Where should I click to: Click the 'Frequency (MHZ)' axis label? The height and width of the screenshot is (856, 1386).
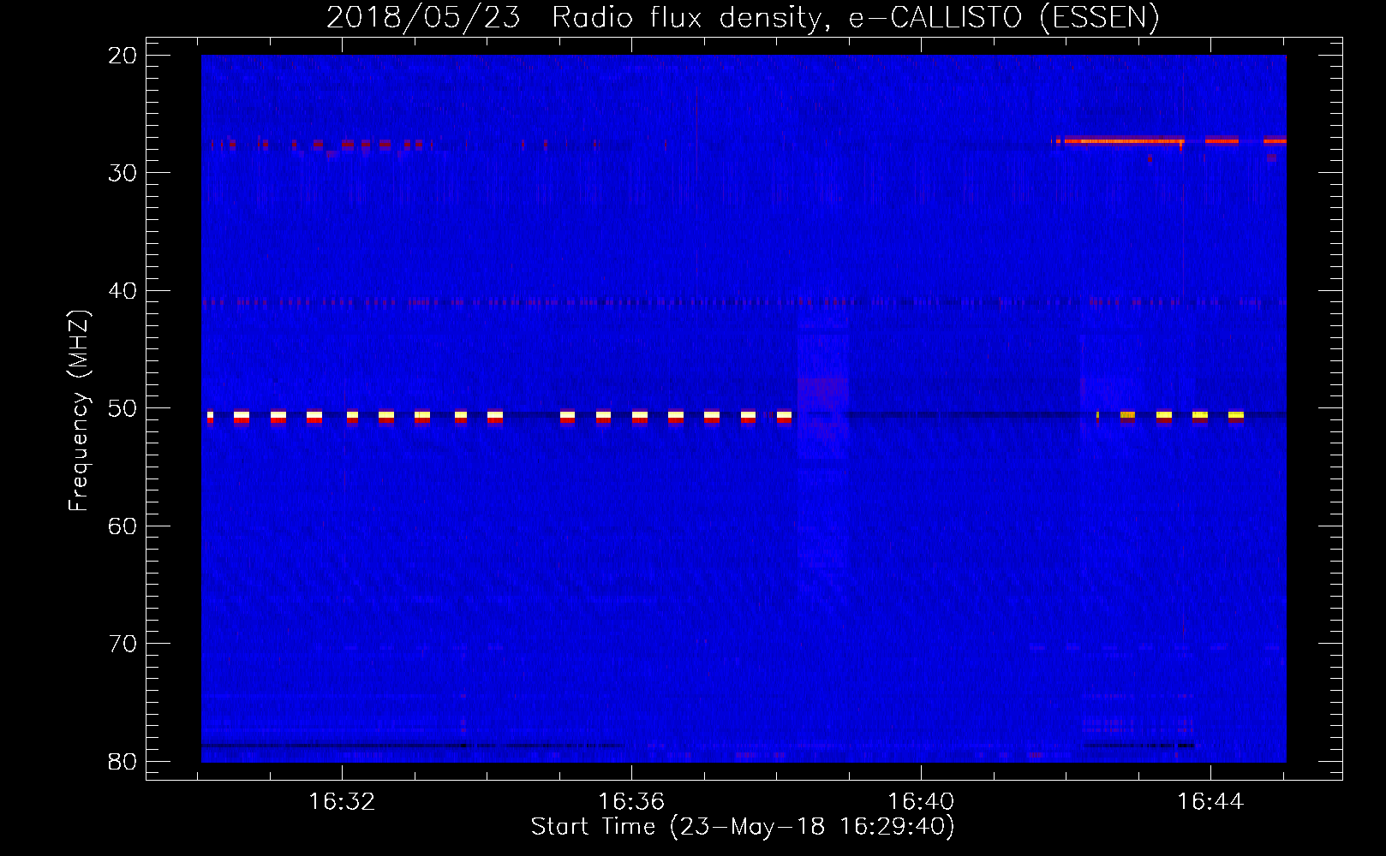(79, 411)
